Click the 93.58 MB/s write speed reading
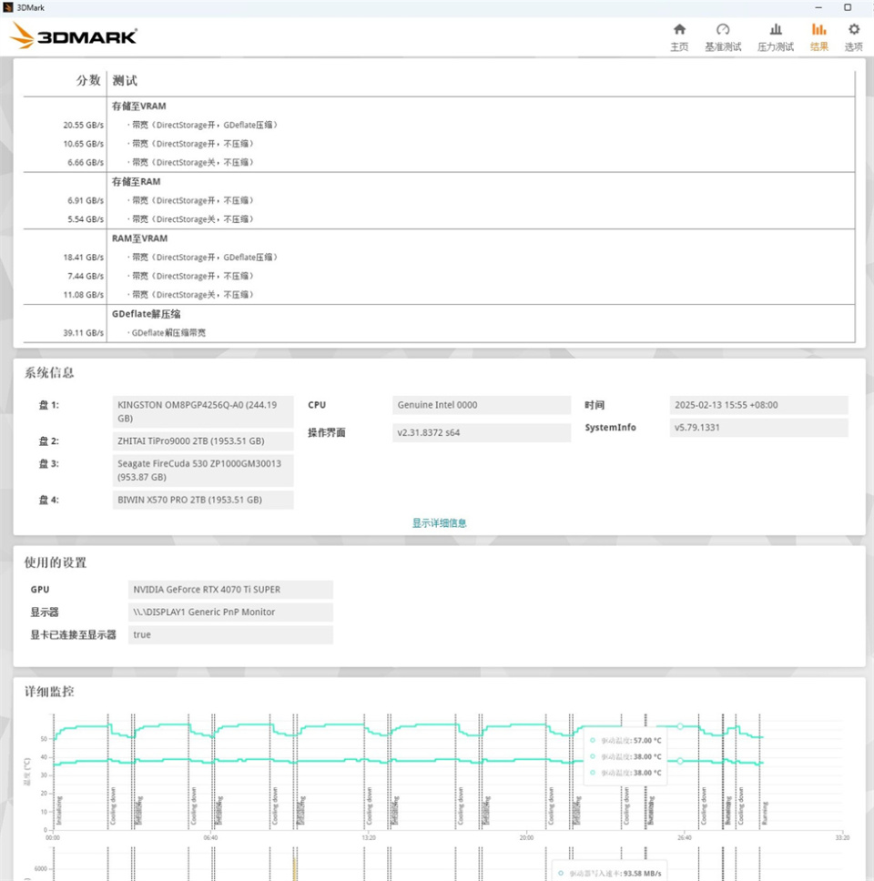This screenshot has height=881, width=874. [x=642, y=873]
